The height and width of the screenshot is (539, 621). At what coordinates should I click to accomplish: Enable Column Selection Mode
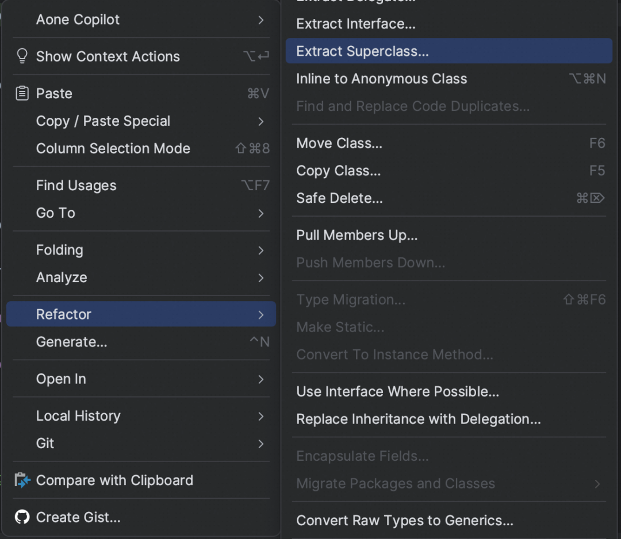click(x=141, y=148)
